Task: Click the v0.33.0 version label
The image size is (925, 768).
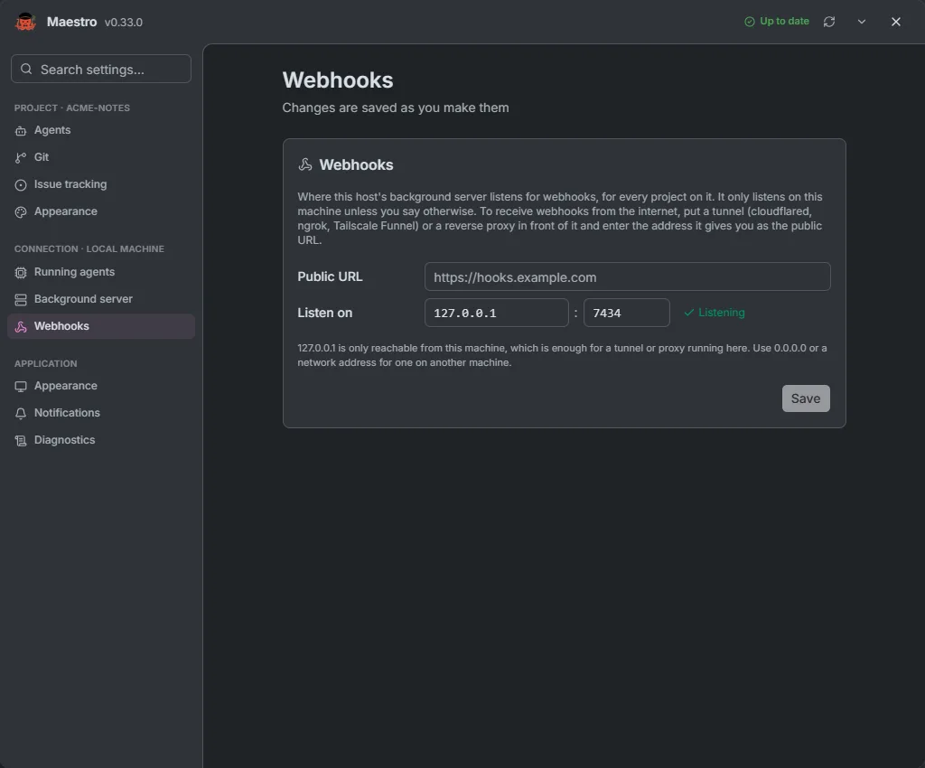Action: [x=123, y=23]
